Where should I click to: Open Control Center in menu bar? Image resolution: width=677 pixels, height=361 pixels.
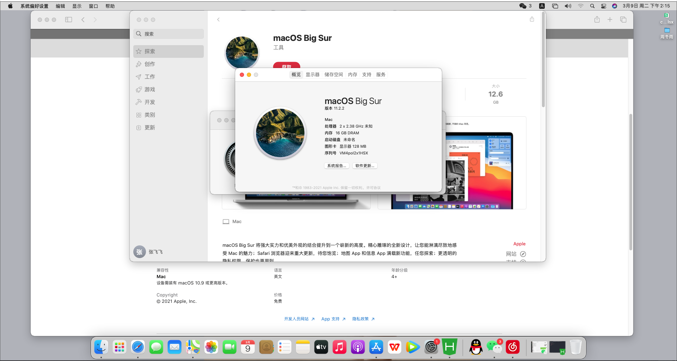point(604,6)
